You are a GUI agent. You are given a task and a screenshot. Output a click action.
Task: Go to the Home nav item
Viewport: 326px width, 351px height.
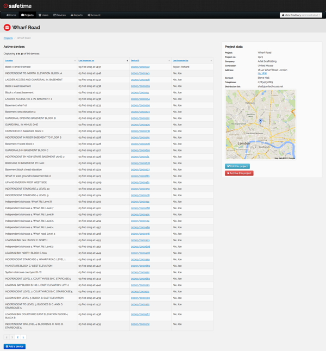[11, 15]
